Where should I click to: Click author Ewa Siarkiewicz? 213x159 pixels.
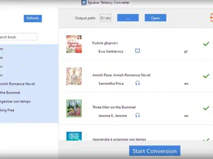point(111,51)
